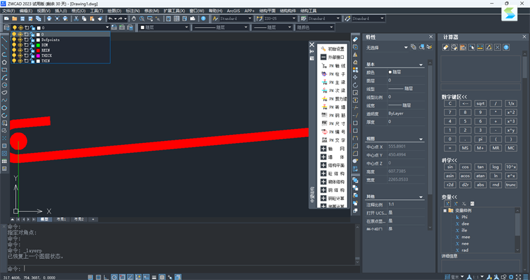
Task: Click the 初始设置 wrench item
Action: click(x=333, y=49)
